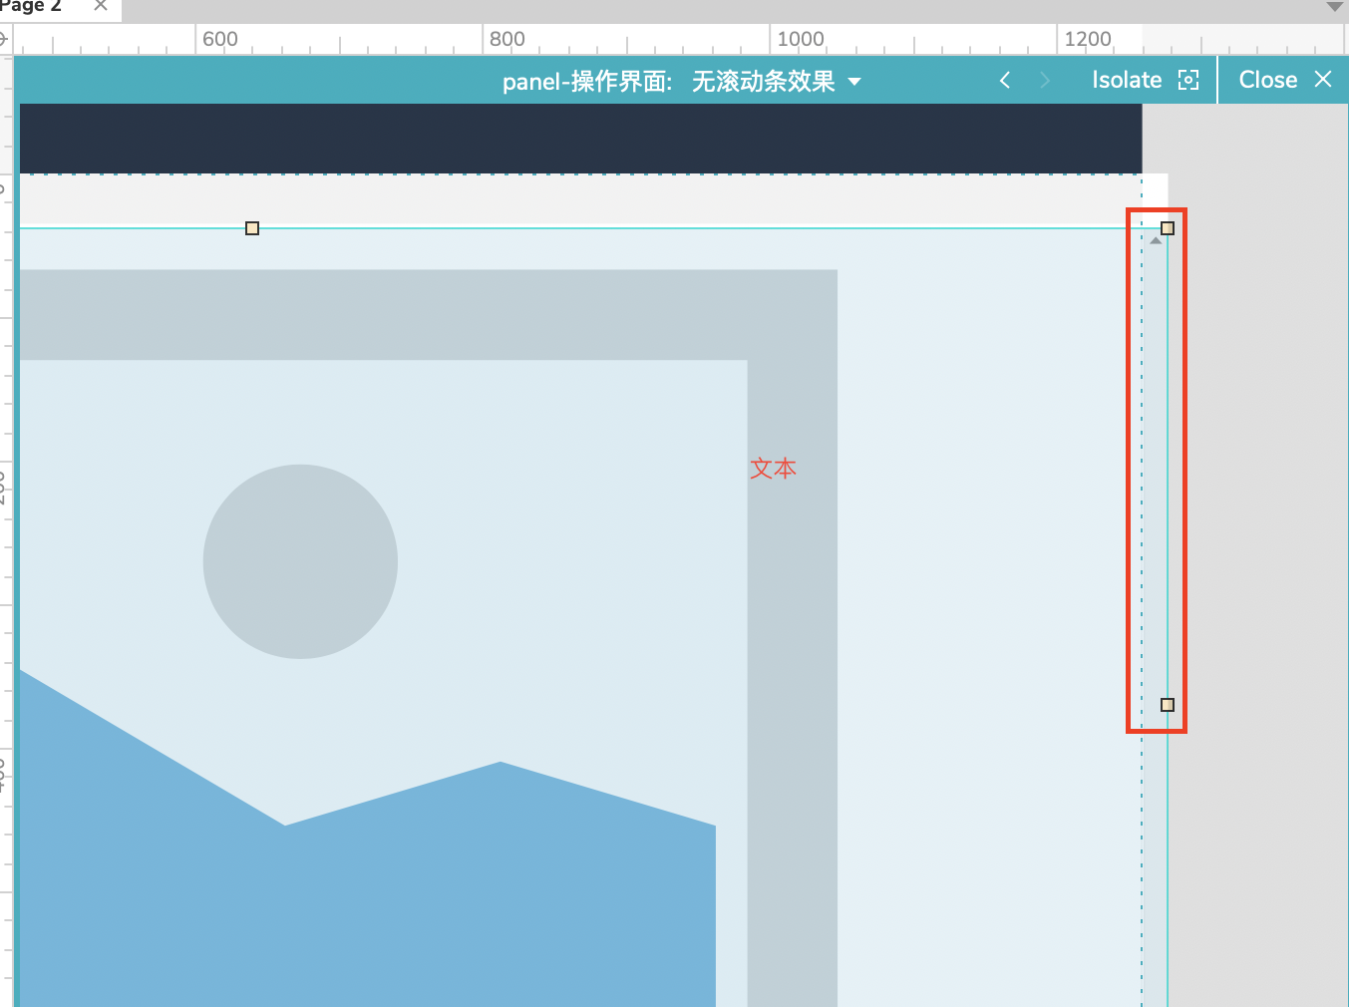Viewport: 1349px width, 1007px height.
Task: Click the X on the Page 2 tab
Action: click(98, 7)
